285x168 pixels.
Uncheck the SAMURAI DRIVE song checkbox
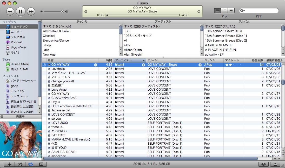[49, 152]
